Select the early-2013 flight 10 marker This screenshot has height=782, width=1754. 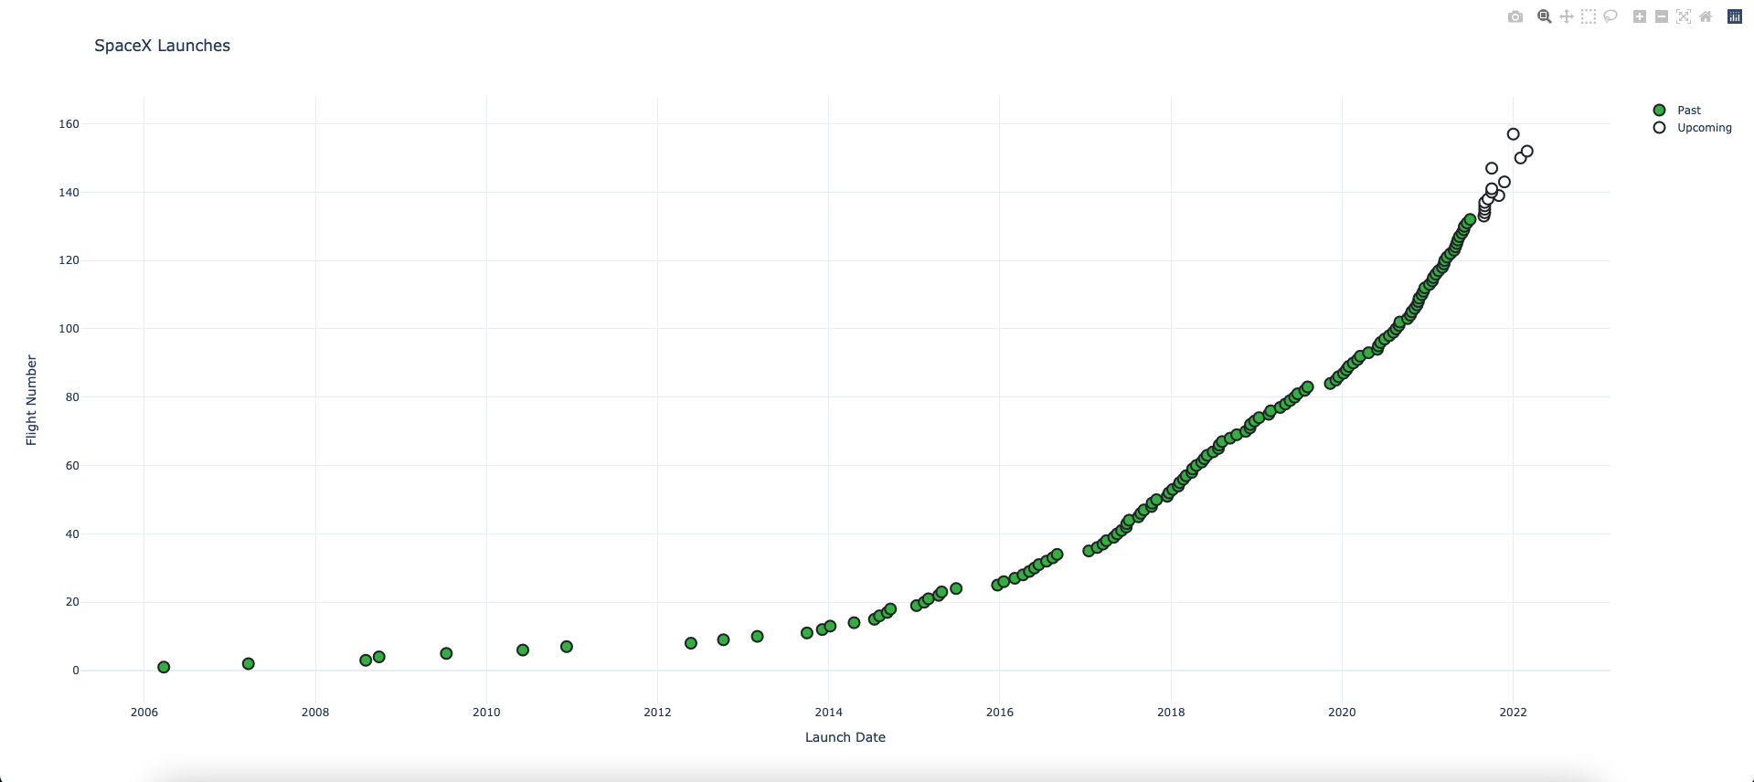coord(757,636)
